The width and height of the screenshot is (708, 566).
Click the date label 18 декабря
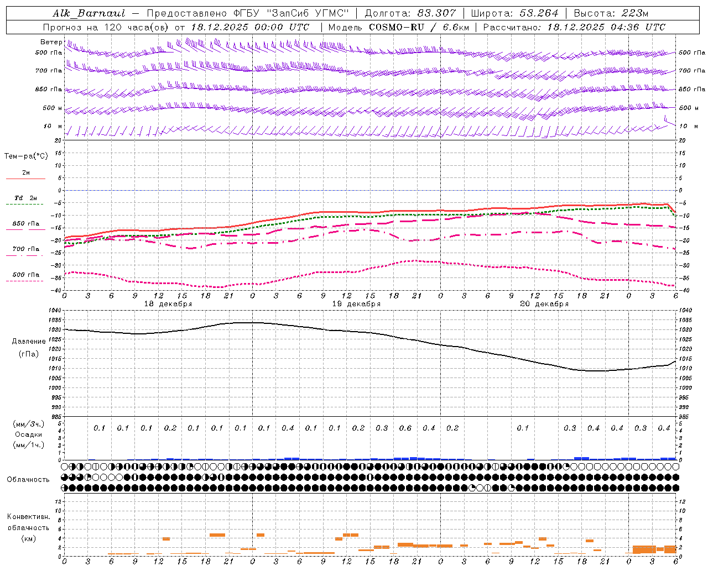tap(168, 304)
